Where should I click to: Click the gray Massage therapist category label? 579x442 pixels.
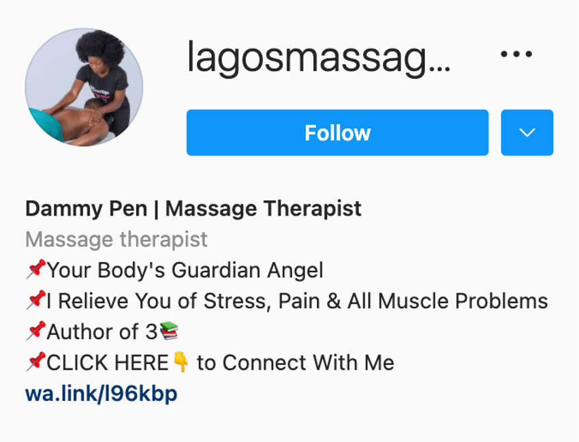tap(116, 239)
